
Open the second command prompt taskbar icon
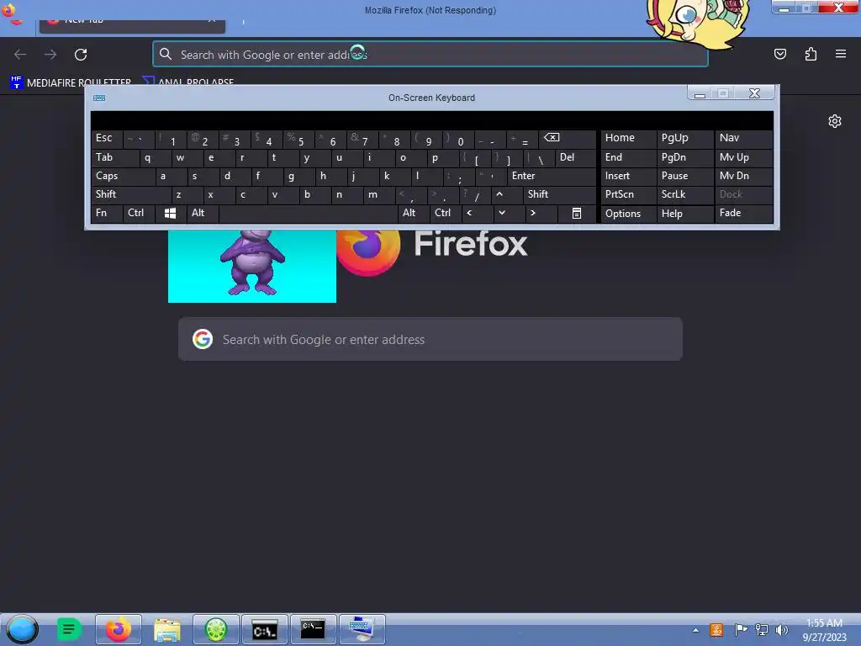(313, 629)
